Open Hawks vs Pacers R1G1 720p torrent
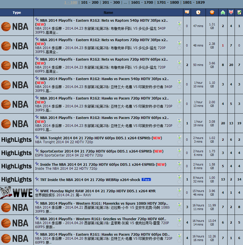 coord(105,234)
